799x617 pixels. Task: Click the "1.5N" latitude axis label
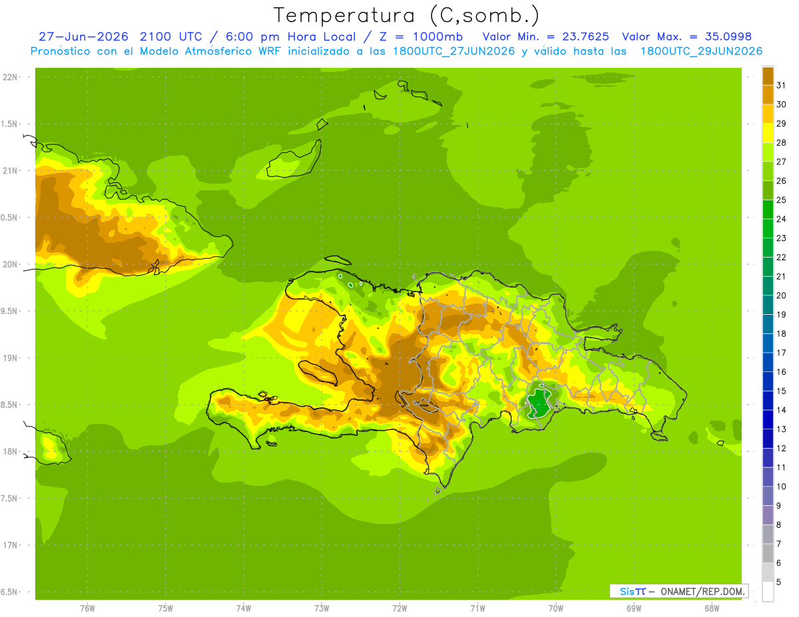pyautogui.click(x=10, y=124)
